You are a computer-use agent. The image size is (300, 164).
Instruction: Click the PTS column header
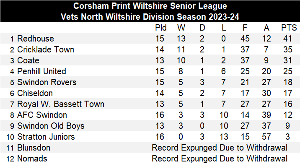(289, 28)
